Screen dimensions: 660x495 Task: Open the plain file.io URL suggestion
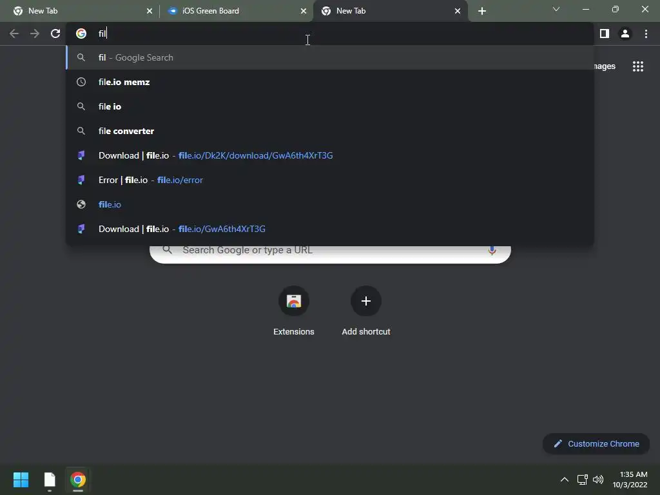click(330, 204)
